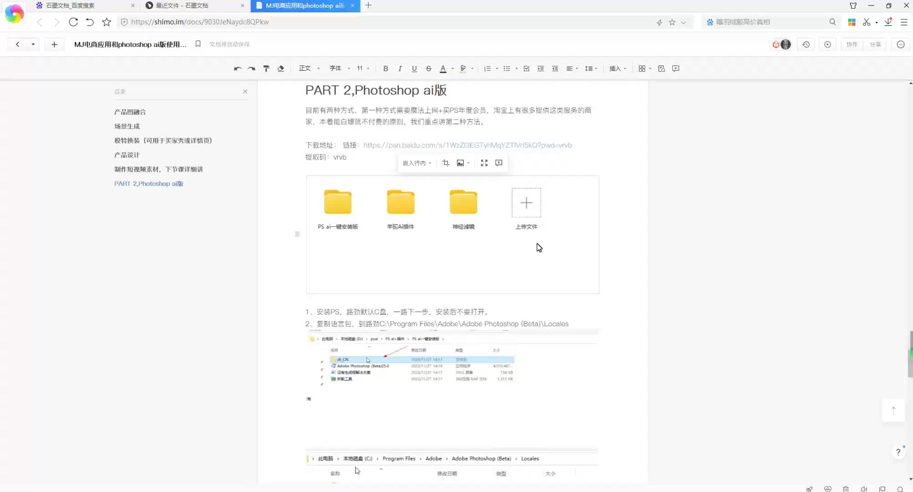Open the more options ellipsis menu
913x492 pixels.
[x=901, y=44]
